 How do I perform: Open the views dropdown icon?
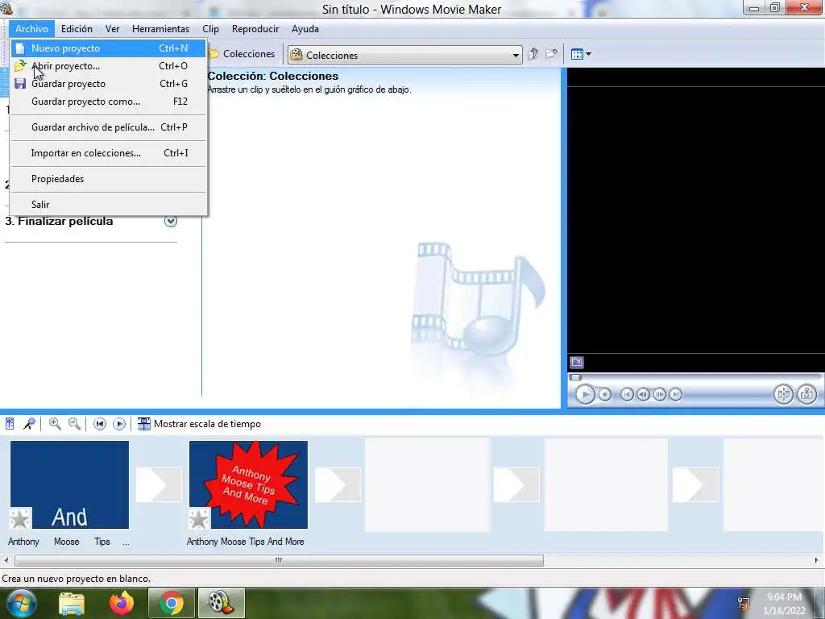(x=581, y=54)
